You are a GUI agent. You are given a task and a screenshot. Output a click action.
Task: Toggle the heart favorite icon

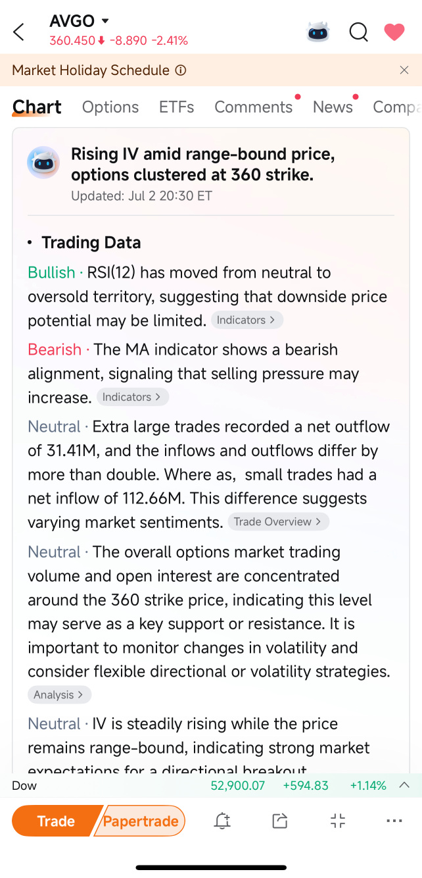pos(394,32)
